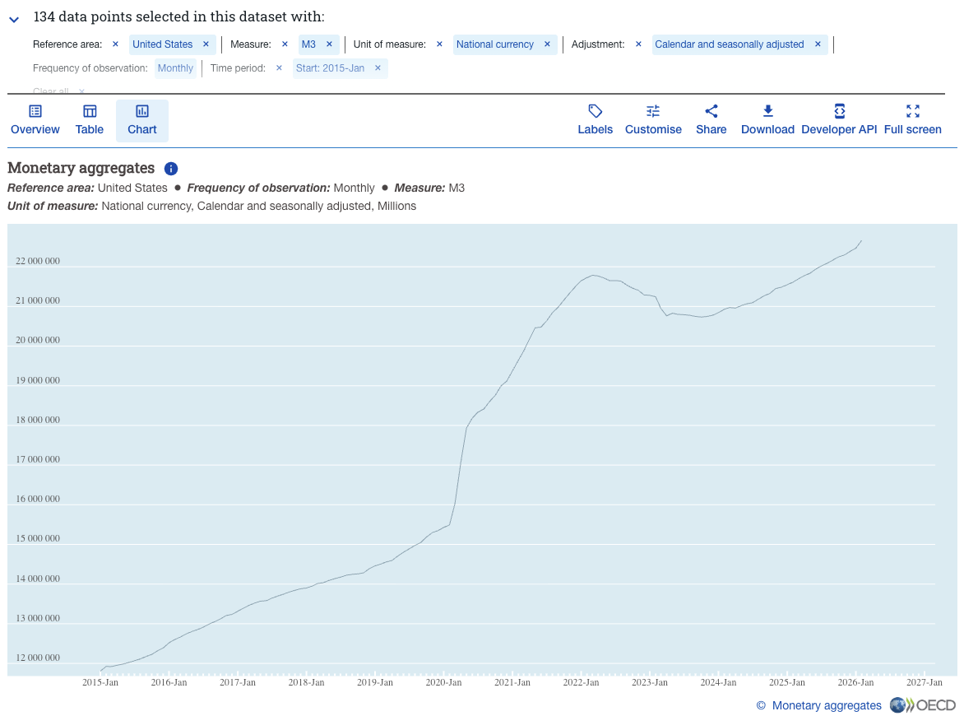Show Monetary aggregates info tooltip icon
The width and height of the screenshot is (964, 716).
171,169
